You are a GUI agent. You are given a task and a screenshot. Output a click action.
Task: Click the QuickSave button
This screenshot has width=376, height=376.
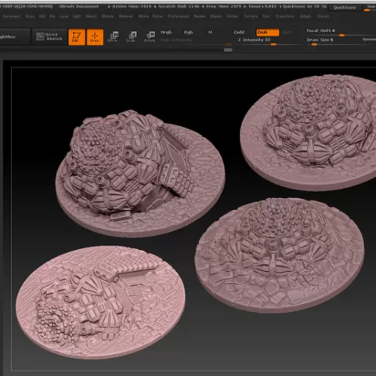point(344,8)
